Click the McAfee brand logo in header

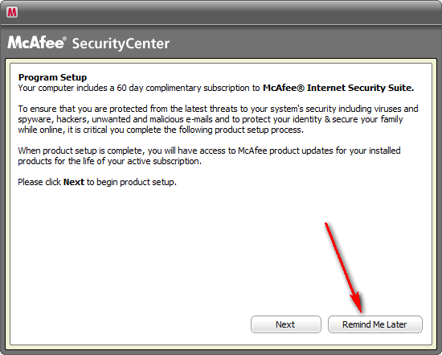coord(35,43)
